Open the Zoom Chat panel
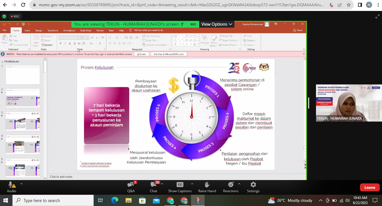Viewport: 382px width, 206px height. point(153,187)
